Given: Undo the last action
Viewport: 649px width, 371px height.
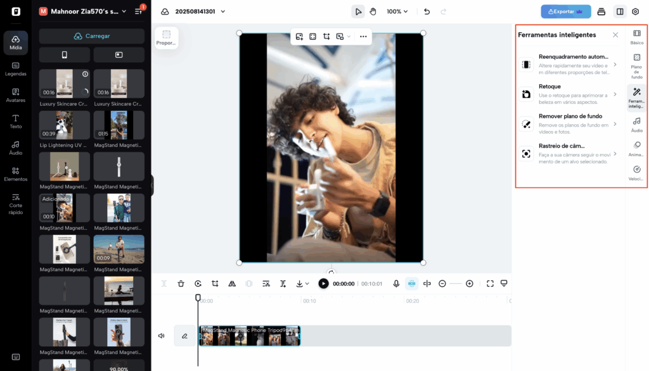Looking at the screenshot, I should point(427,11).
